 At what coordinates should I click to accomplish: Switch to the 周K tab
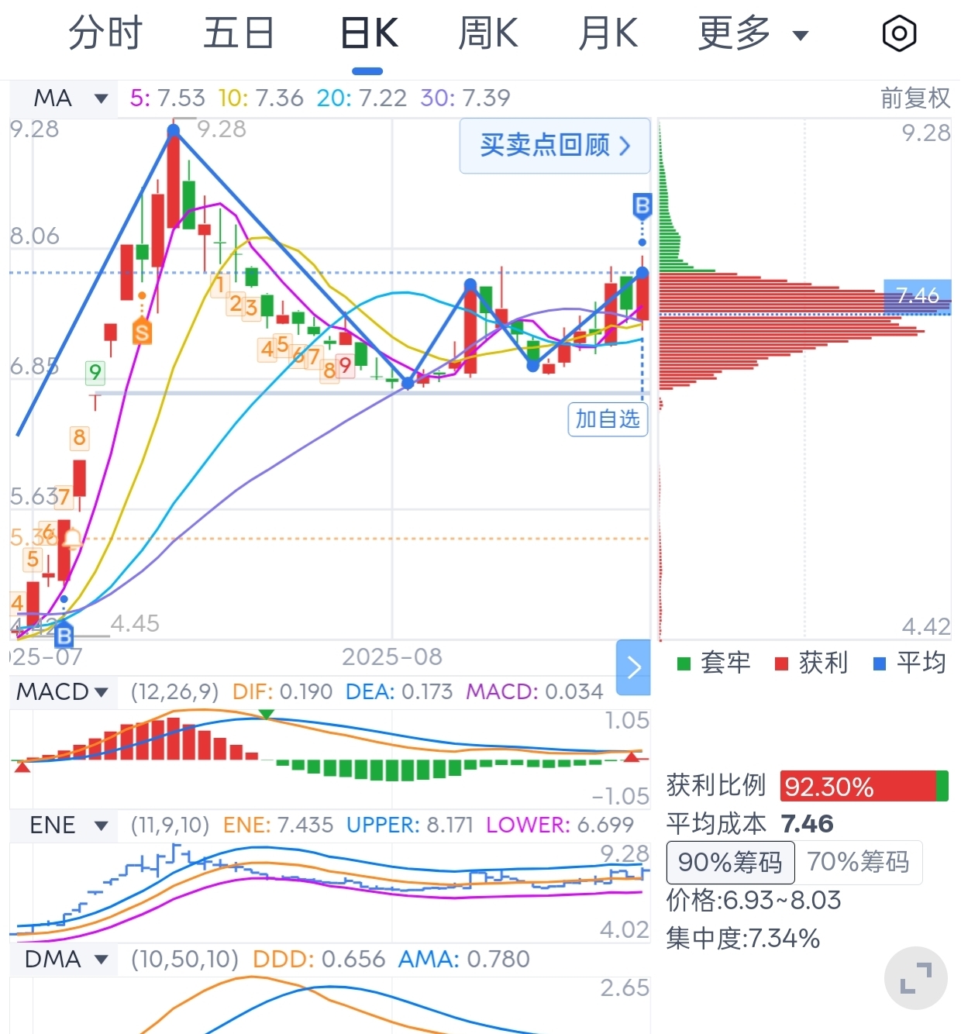[487, 34]
